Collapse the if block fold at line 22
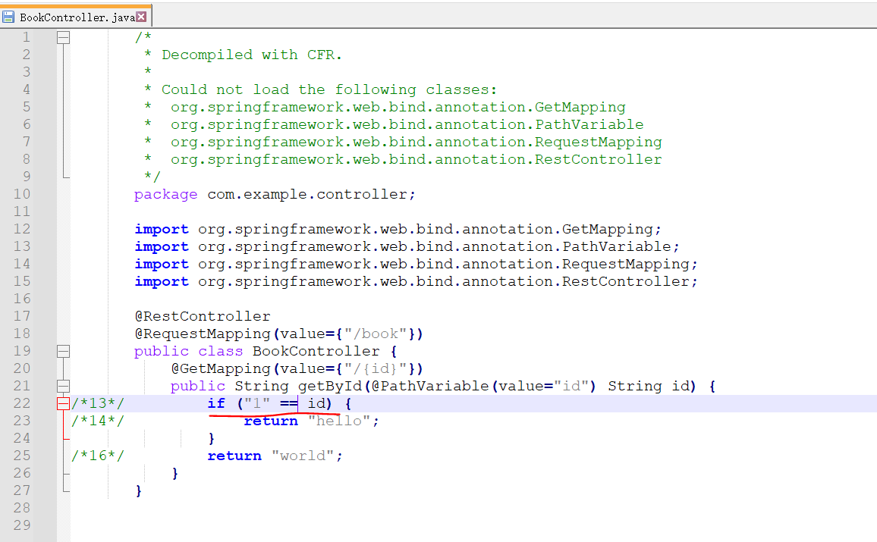The width and height of the screenshot is (877, 542). click(63, 403)
